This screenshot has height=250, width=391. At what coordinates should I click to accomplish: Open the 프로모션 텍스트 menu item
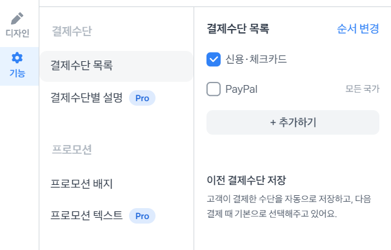pyautogui.click(x=86, y=215)
